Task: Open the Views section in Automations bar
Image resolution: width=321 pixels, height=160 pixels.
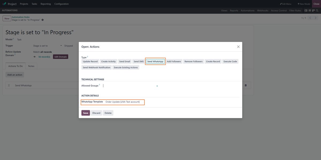Action: point(224,11)
